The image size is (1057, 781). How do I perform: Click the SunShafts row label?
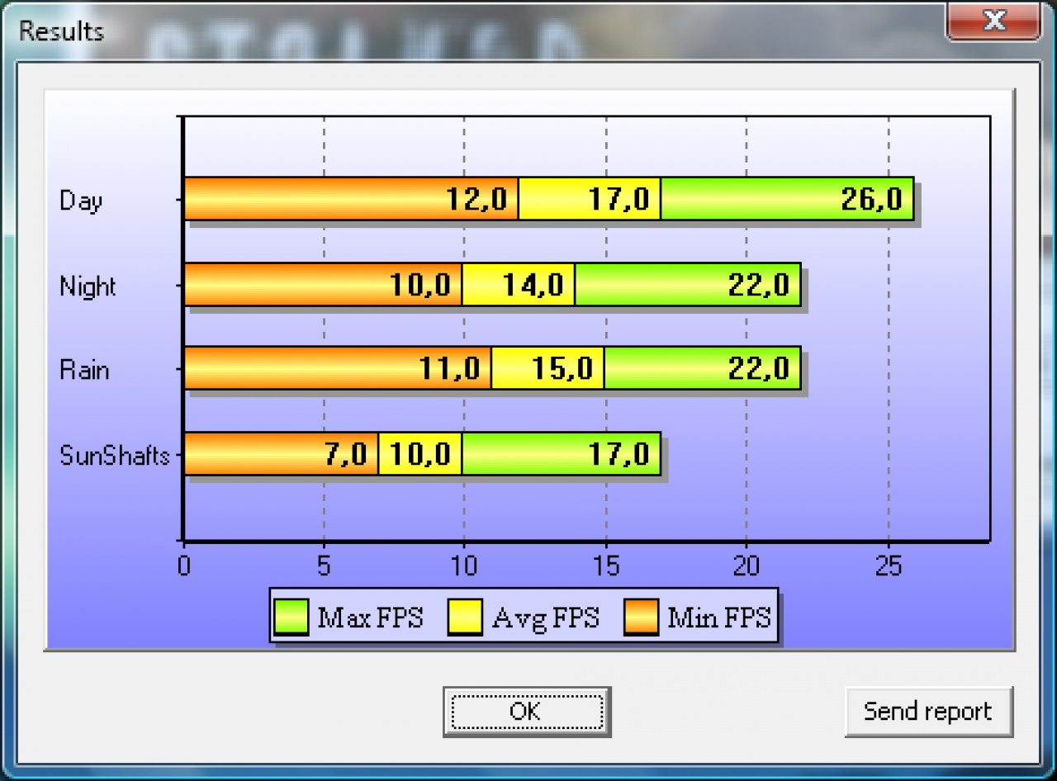(115, 455)
